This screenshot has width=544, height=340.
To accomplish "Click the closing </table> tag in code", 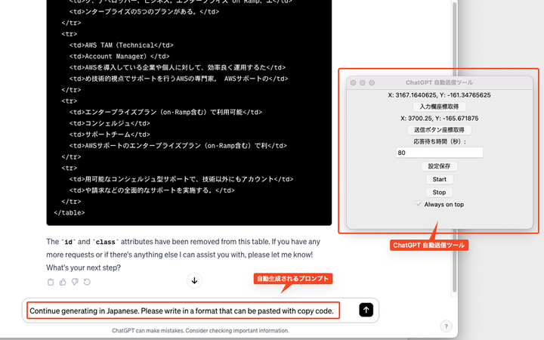I will (x=69, y=212).
